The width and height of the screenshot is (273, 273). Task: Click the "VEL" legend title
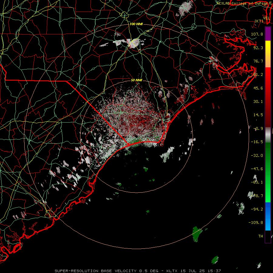(x=266, y=18)
